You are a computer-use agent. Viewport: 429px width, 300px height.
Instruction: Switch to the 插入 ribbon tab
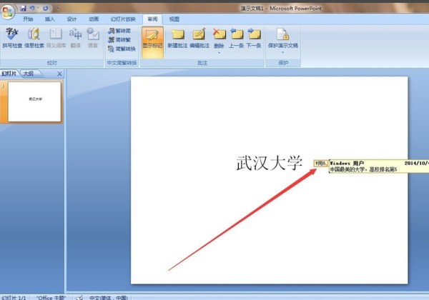(50, 19)
